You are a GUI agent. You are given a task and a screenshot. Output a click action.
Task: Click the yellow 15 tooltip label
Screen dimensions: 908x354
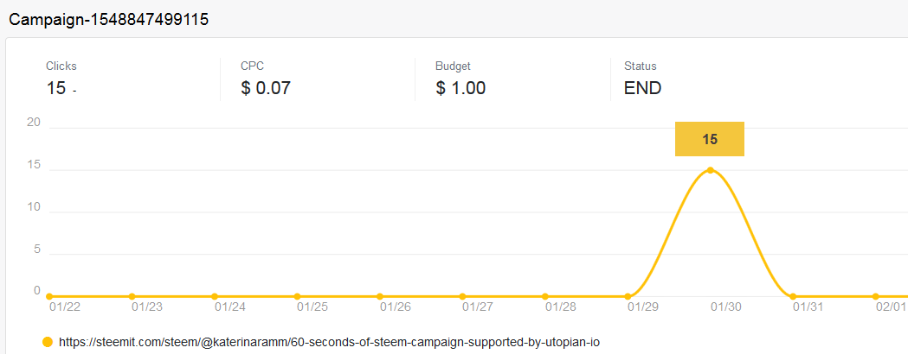710,139
